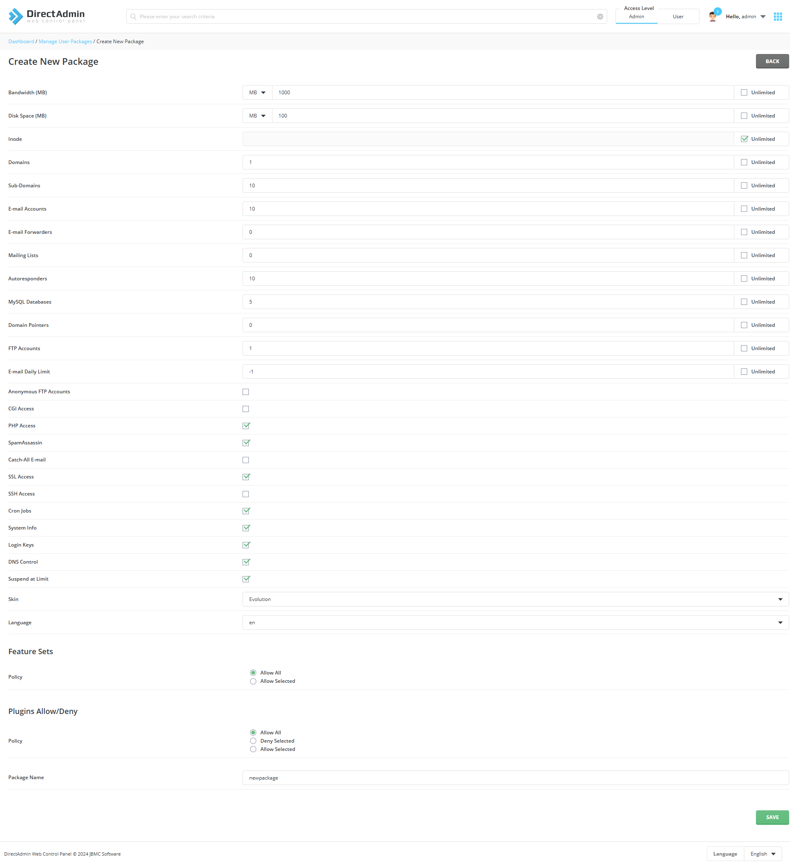Click the FTP Accounts value field
Screen dimensions: 790x866
tap(488, 348)
